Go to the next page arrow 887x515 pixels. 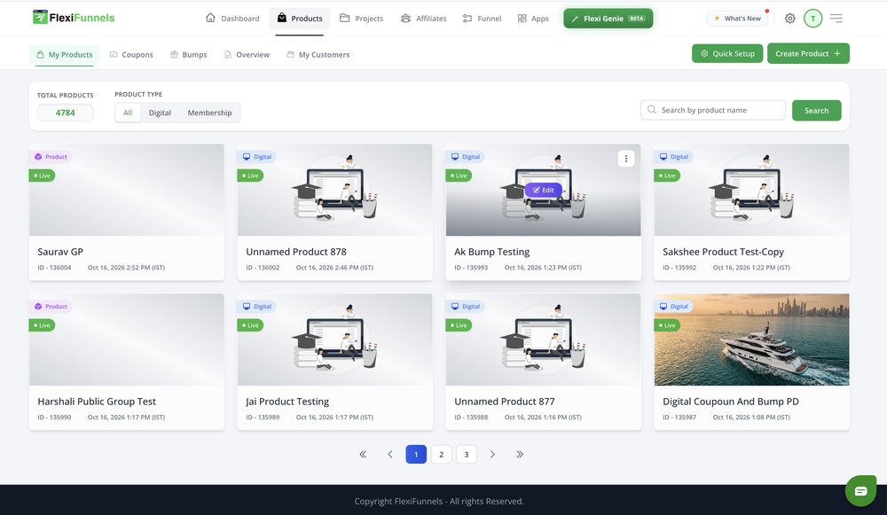click(492, 454)
